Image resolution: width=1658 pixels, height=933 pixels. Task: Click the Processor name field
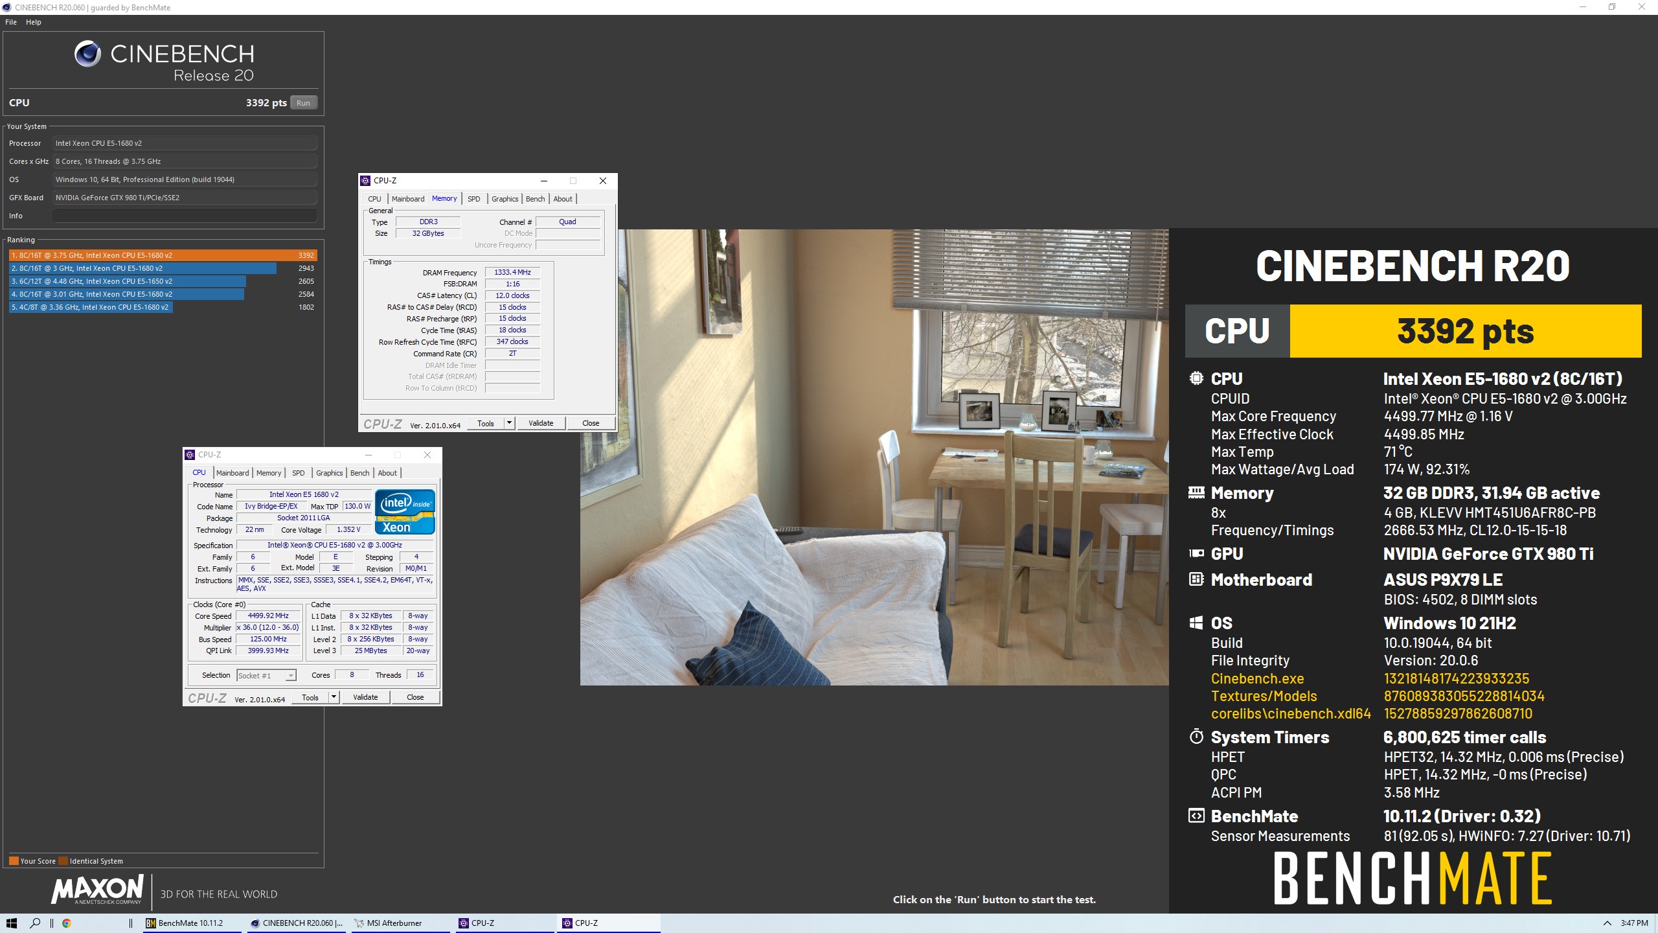(x=185, y=143)
